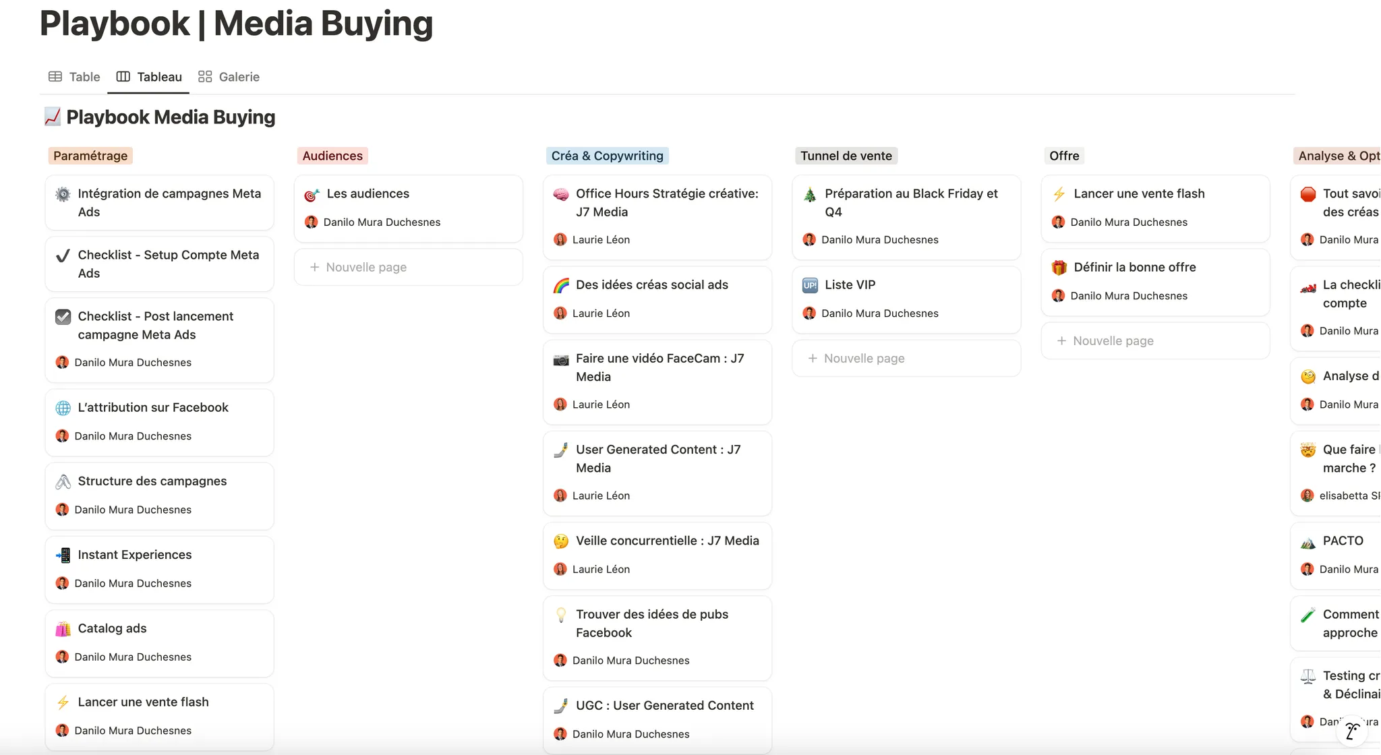The image size is (1381, 755).
Task: Select the Tableau view tab
Action: [x=149, y=77]
